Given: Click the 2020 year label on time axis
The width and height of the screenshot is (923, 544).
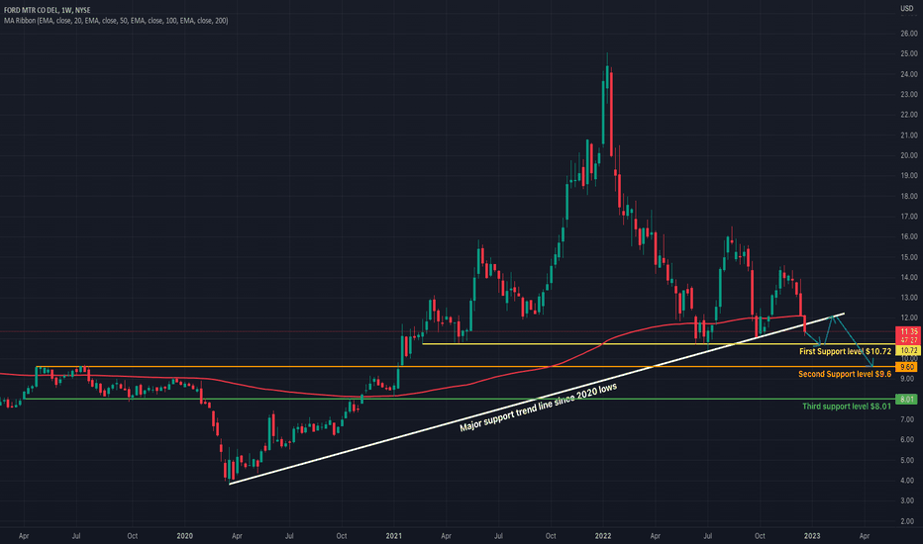Looking at the screenshot, I should [x=185, y=536].
